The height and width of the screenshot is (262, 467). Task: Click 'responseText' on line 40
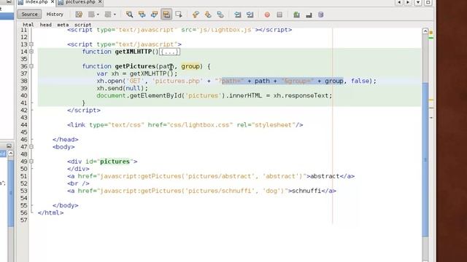(x=306, y=95)
